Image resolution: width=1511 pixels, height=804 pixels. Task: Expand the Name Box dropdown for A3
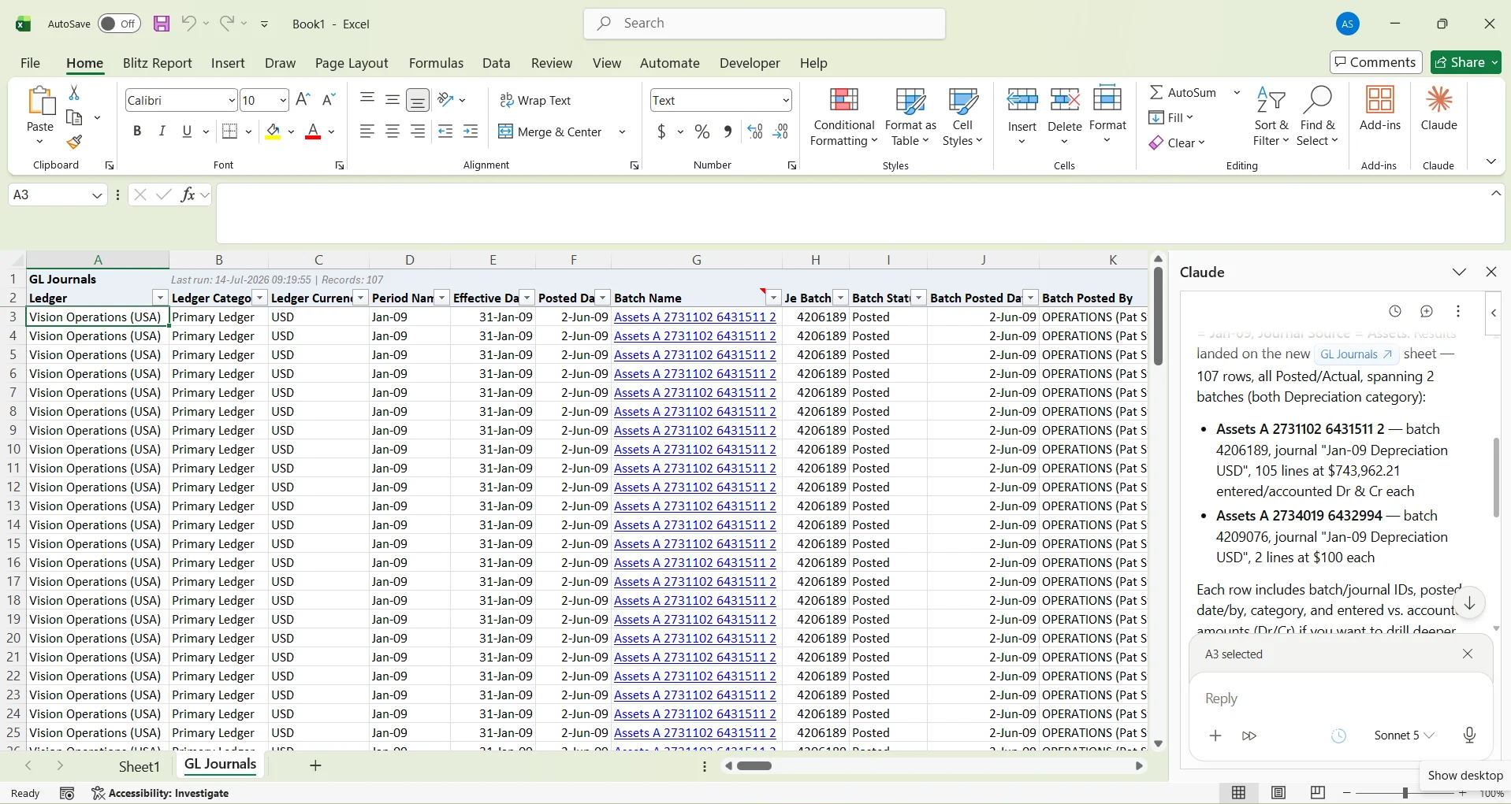(97, 195)
